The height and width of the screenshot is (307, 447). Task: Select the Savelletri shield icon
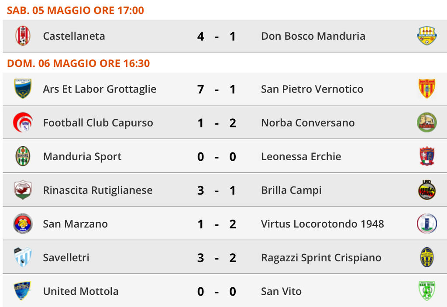(x=23, y=257)
